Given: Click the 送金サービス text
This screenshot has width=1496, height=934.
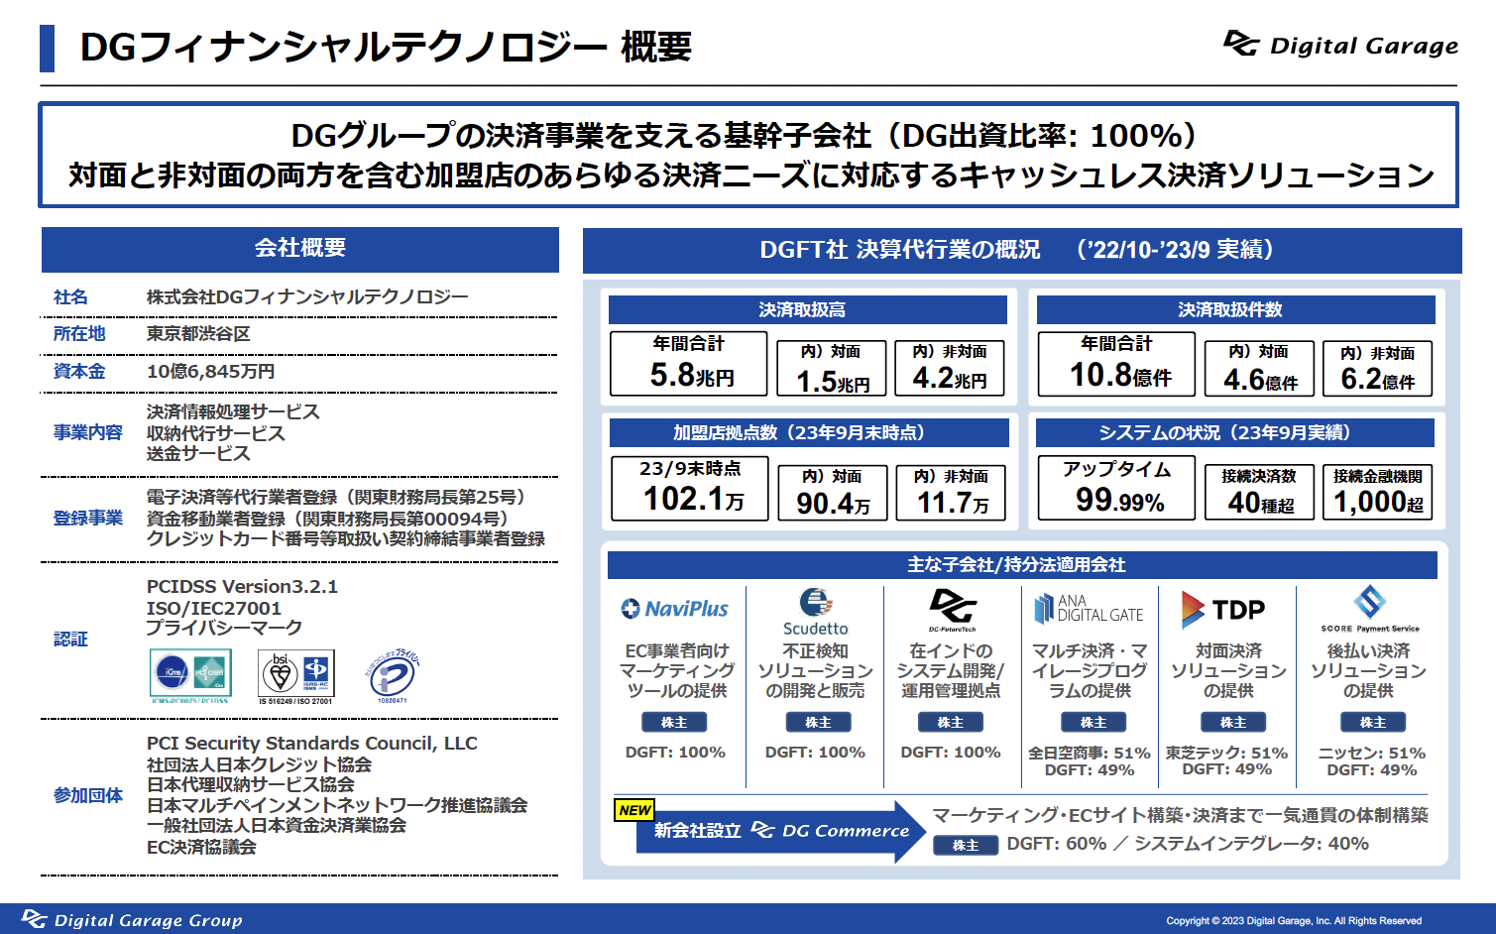Looking at the screenshot, I should point(198,454).
